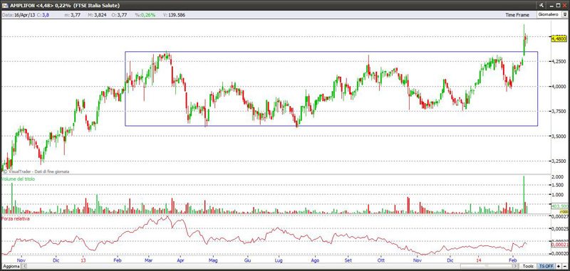This screenshot has height=271, width=570.
Task: Click the scrollbar left arrow
Action: (25, 266)
